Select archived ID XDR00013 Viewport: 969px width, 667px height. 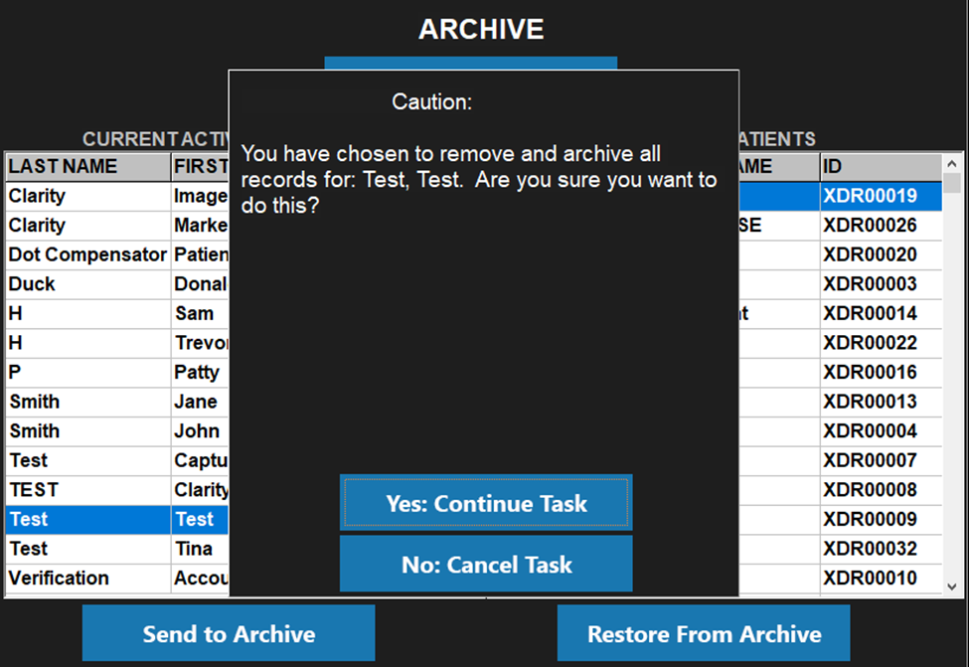point(882,402)
